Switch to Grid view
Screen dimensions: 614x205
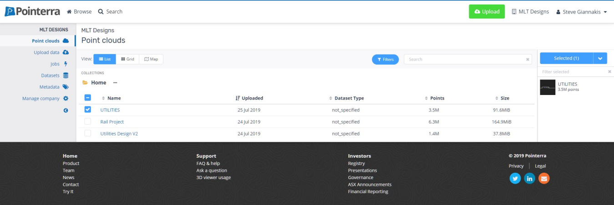click(127, 59)
